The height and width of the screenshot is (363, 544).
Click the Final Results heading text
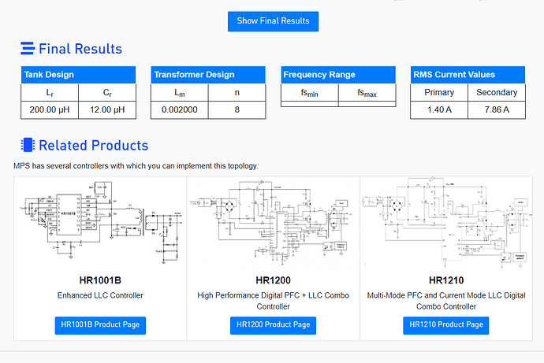click(80, 49)
